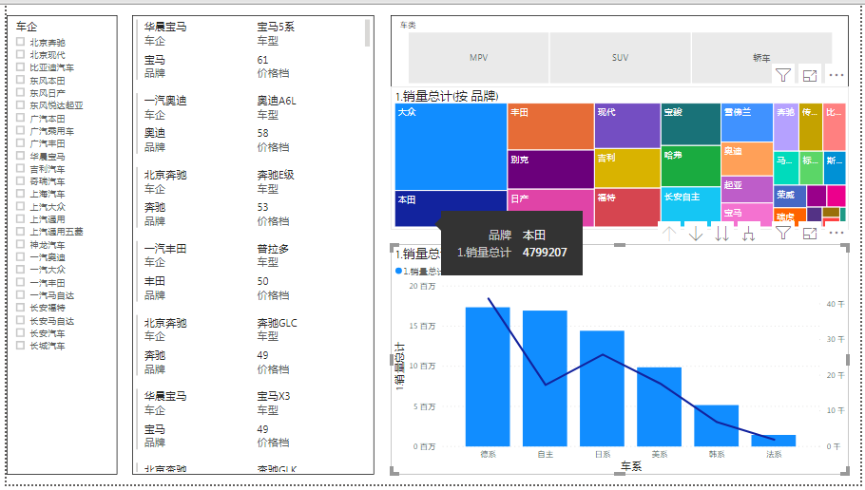Enable the 东风本田 checkbox

tap(20, 80)
